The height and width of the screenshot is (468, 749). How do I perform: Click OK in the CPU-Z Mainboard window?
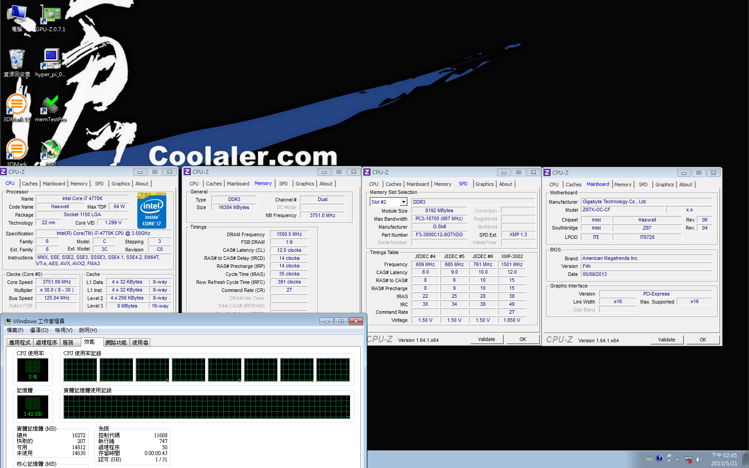coord(703,340)
